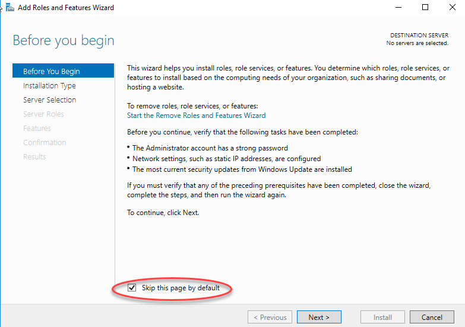Select the Features step in sidebar
The width and height of the screenshot is (465, 327).
point(37,128)
